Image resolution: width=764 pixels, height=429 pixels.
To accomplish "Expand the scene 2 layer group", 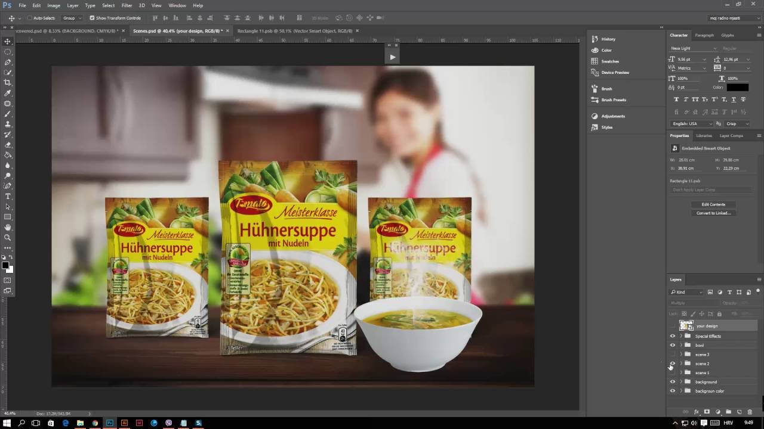I will click(x=681, y=363).
